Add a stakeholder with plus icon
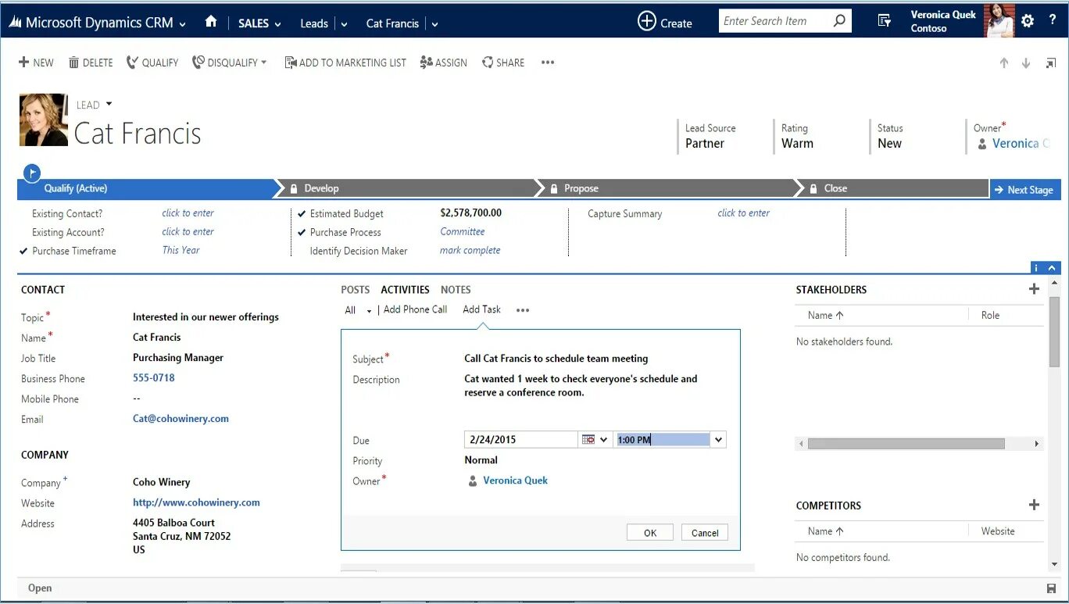The height and width of the screenshot is (604, 1069). (x=1034, y=289)
